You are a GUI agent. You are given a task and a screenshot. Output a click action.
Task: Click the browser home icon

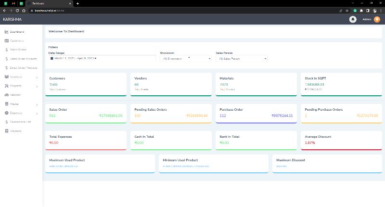point(24,11)
